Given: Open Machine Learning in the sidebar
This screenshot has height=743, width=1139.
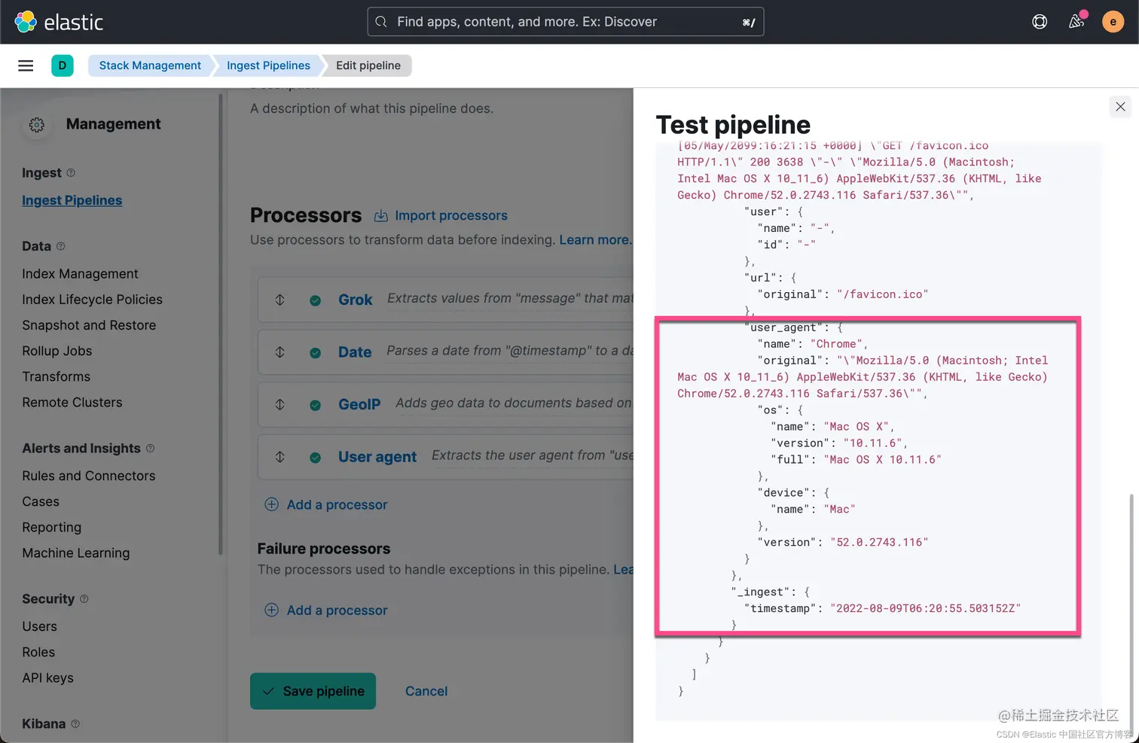Looking at the screenshot, I should (76, 553).
